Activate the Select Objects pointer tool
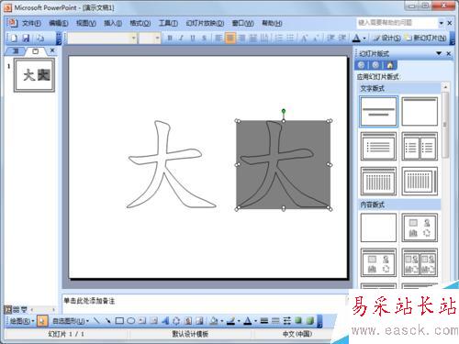 42,321
